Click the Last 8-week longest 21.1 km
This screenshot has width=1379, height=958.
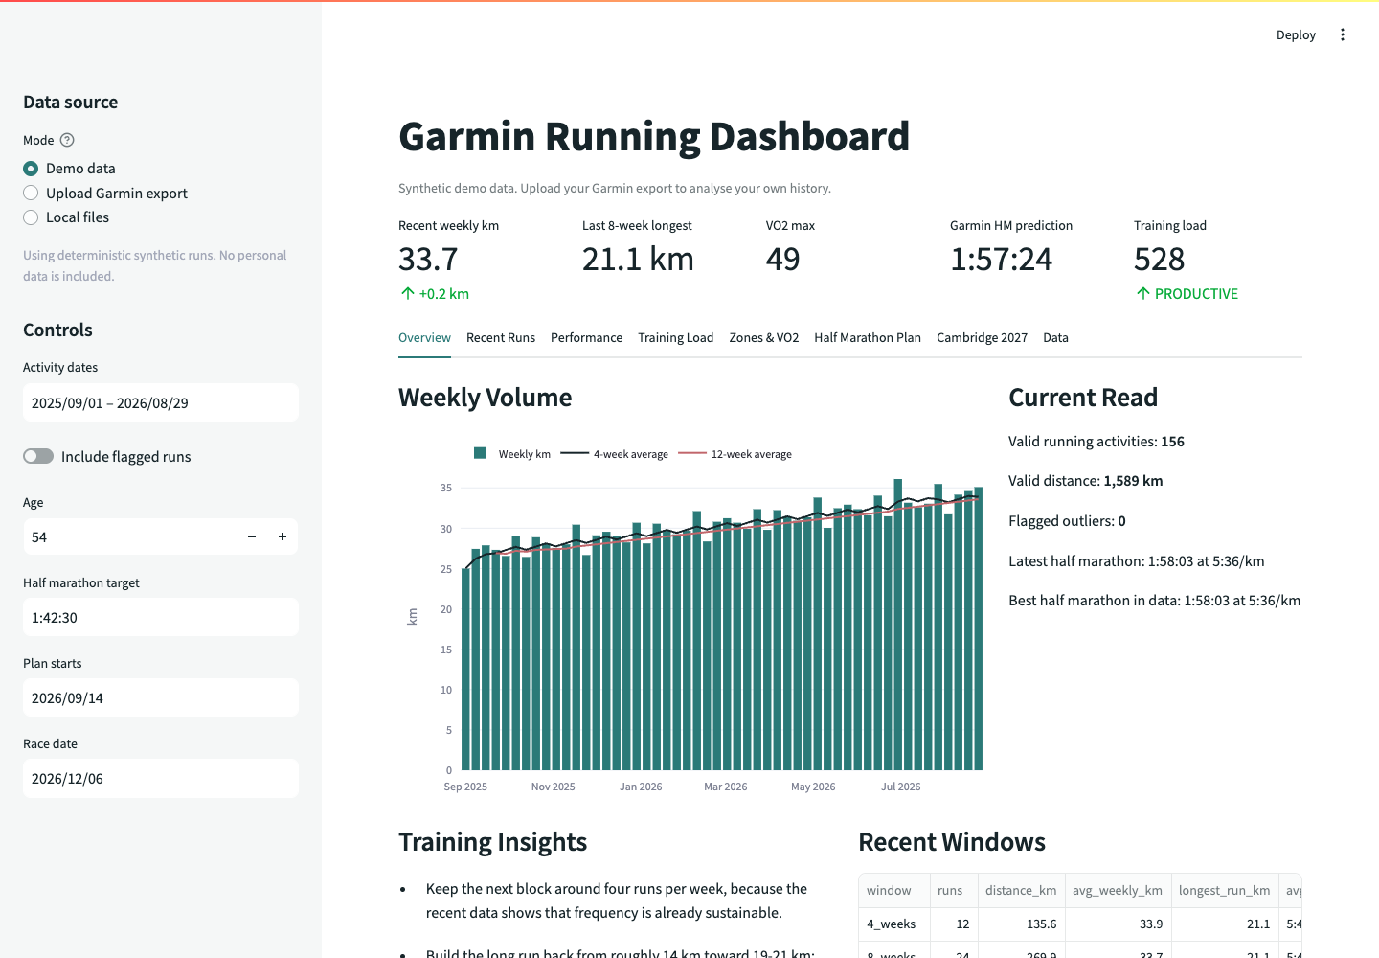(x=638, y=259)
